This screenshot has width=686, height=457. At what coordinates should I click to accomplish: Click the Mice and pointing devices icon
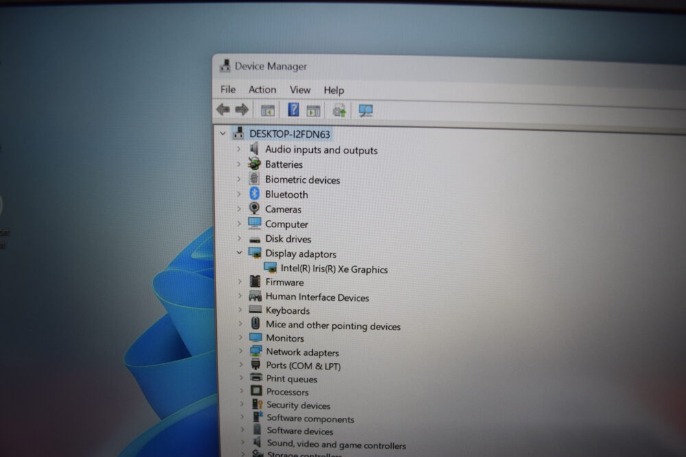pyautogui.click(x=255, y=323)
